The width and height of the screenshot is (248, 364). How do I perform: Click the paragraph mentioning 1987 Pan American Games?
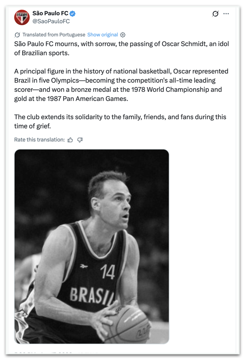pyautogui.click(x=121, y=85)
